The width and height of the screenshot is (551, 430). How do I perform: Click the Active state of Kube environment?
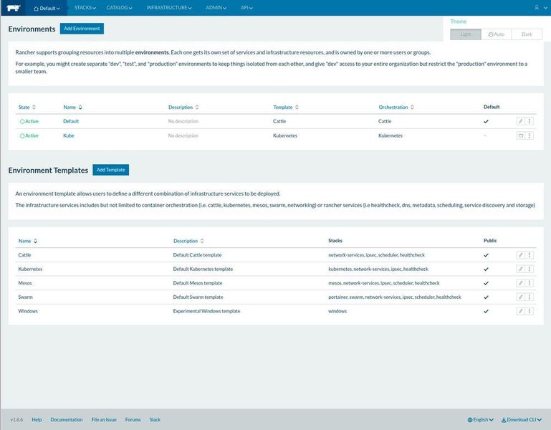29,135
